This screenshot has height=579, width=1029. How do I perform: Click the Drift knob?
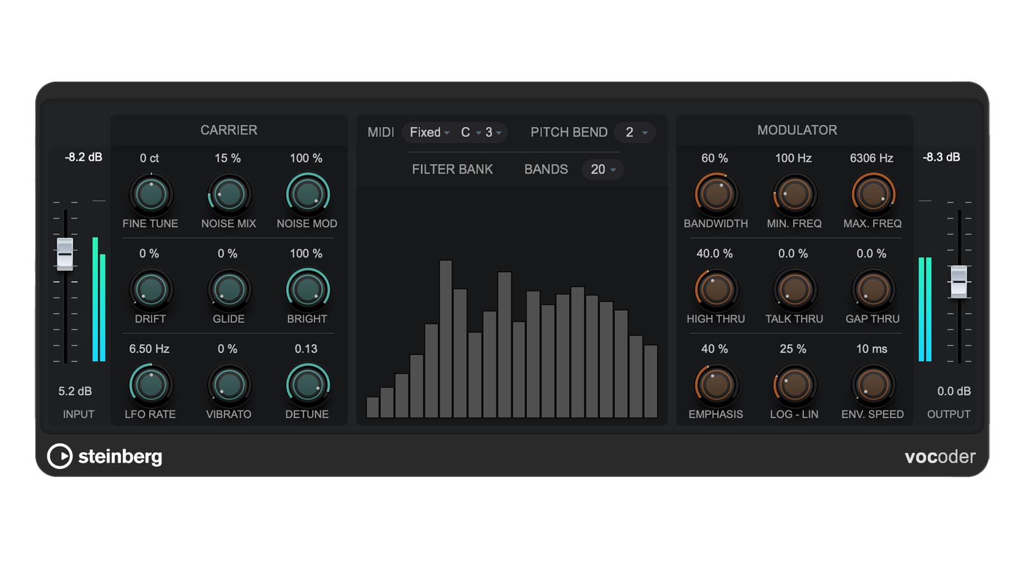150,289
